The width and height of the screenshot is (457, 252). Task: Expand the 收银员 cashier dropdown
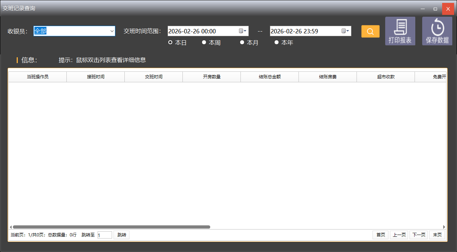click(112, 31)
